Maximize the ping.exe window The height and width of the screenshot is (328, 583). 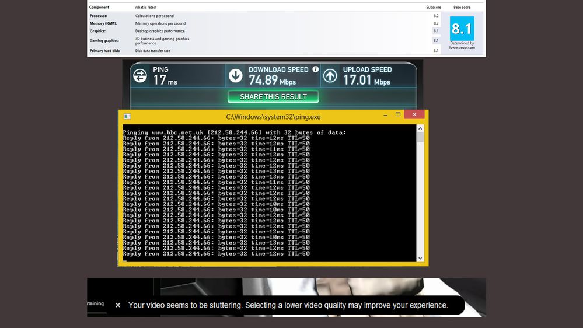coord(398,114)
